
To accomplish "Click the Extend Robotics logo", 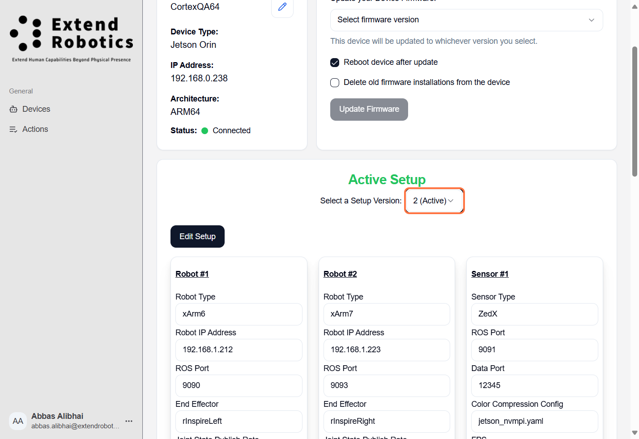I will [x=72, y=38].
